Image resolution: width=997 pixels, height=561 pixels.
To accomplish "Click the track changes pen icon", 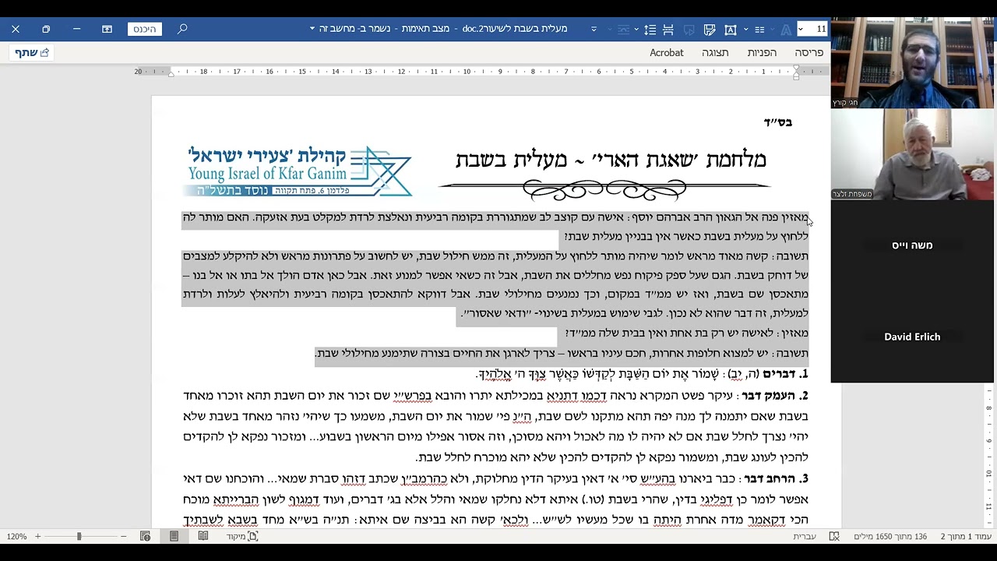I will [x=710, y=30].
